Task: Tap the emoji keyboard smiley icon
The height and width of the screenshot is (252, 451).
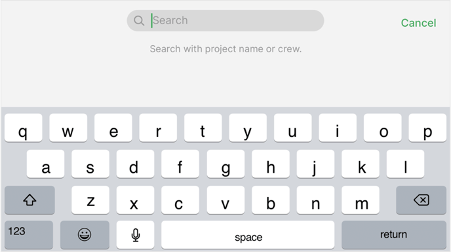Action: point(85,234)
